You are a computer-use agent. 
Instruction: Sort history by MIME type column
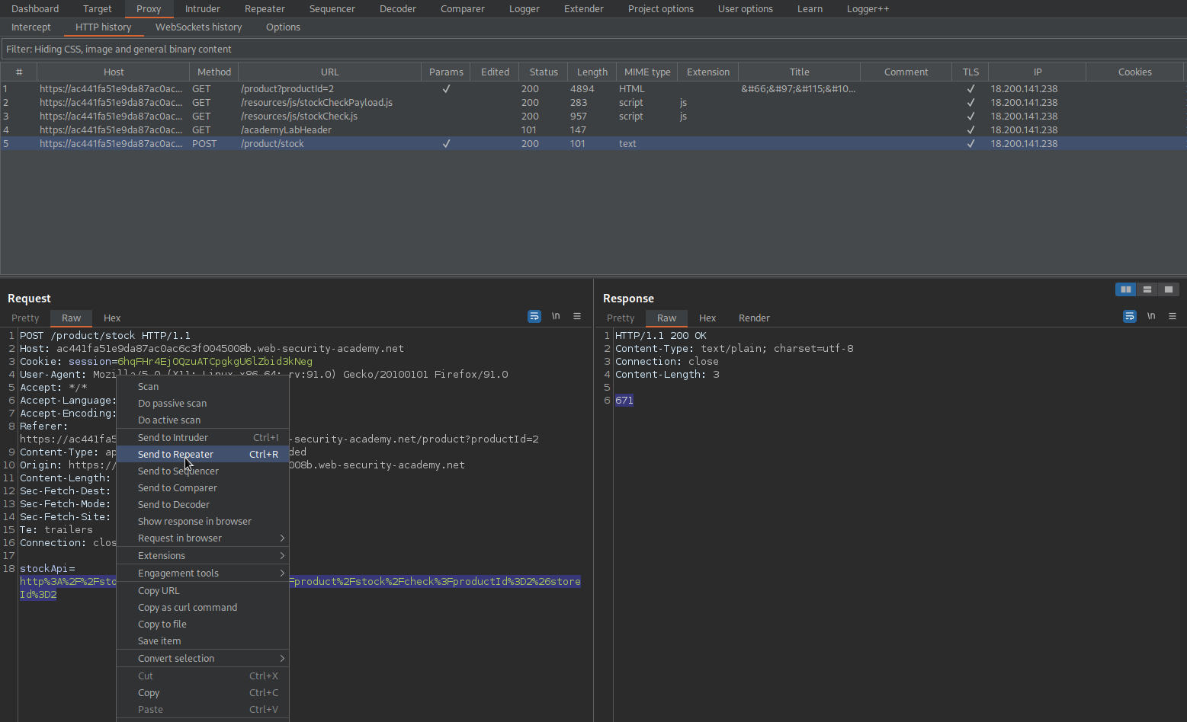pos(646,72)
